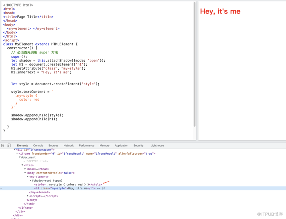This screenshot has width=286, height=219.
Task: Click the three-dot marker beside the selected h1 row
Action: tap(1, 188)
